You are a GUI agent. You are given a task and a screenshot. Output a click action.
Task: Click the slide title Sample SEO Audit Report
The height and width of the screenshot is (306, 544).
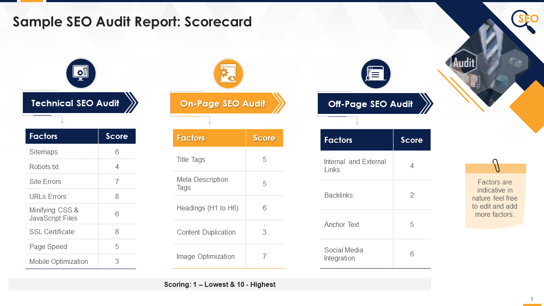132,22
